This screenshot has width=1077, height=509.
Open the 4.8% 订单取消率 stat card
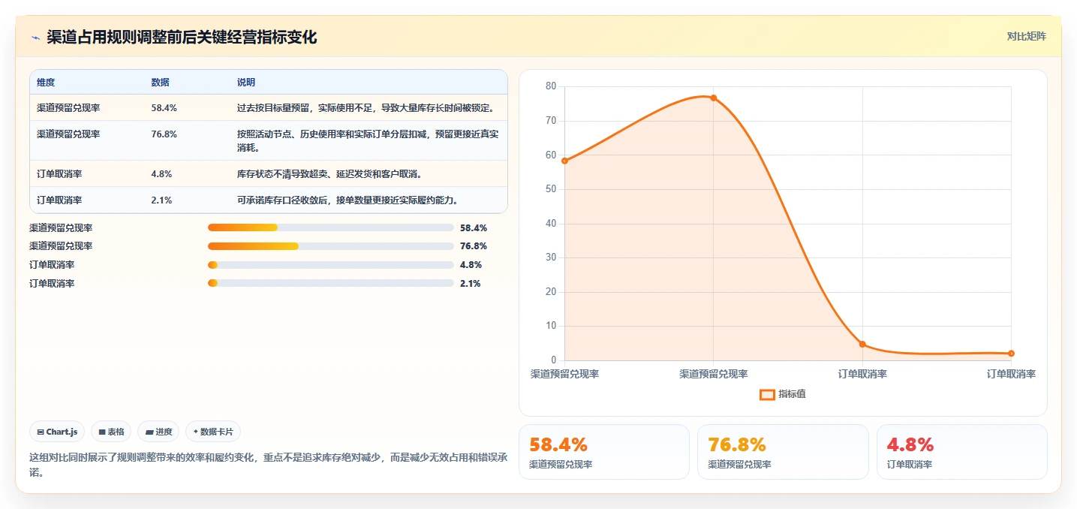[962, 452]
